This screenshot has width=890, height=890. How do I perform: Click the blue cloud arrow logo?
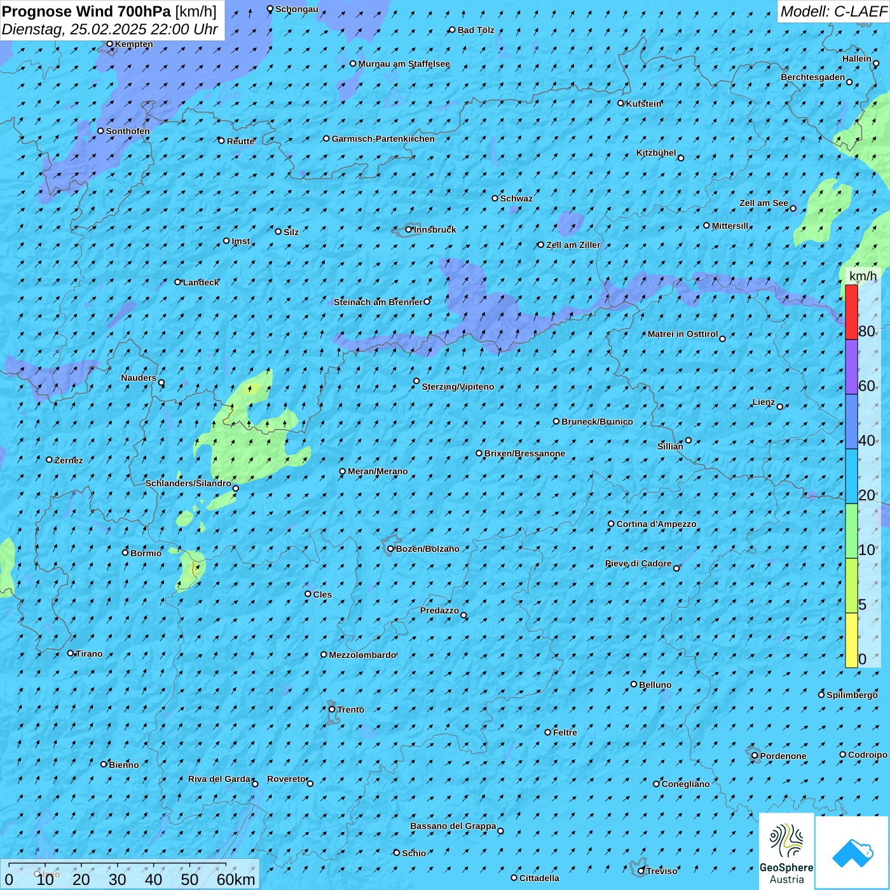click(x=852, y=852)
